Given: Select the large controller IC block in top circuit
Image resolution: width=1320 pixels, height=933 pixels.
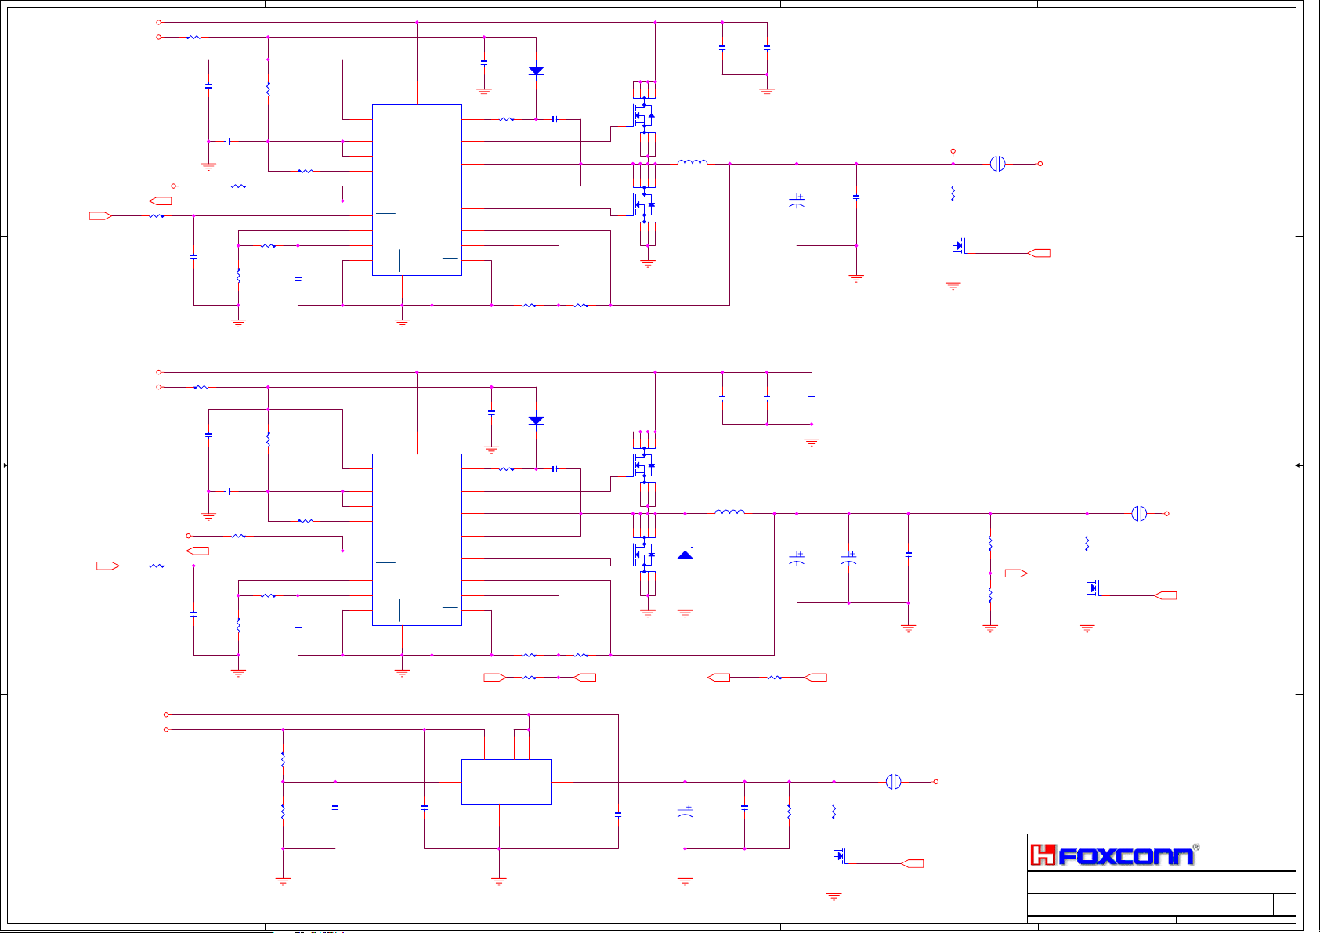Looking at the screenshot, I should (417, 190).
